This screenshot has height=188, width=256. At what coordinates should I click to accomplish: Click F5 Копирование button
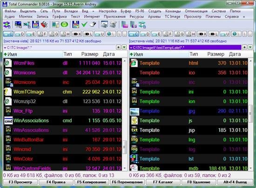(92, 182)
